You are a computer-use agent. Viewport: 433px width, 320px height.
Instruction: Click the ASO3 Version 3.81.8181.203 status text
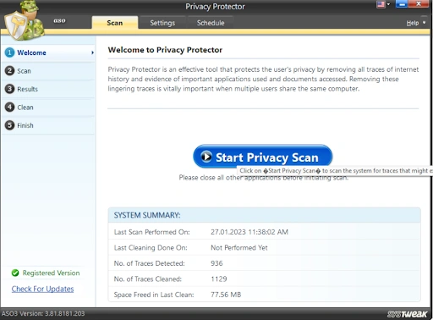point(43,313)
